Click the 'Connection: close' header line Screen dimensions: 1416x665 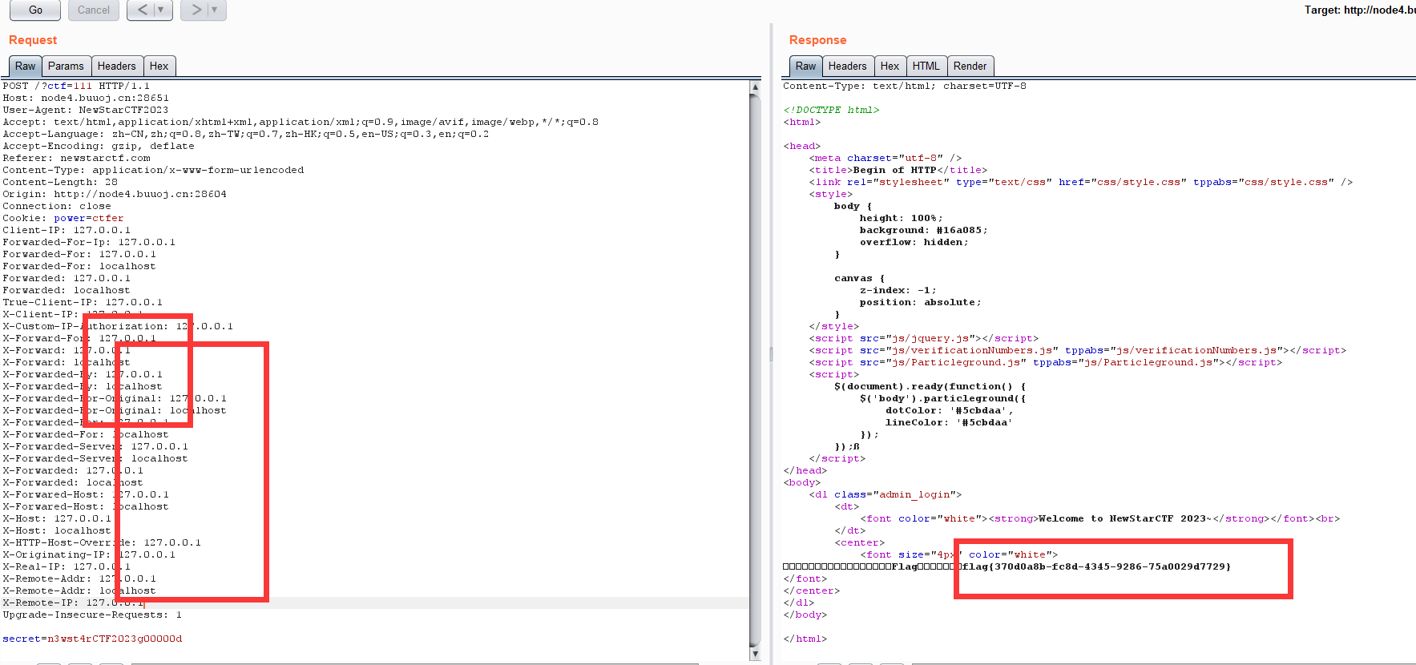[57, 206]
